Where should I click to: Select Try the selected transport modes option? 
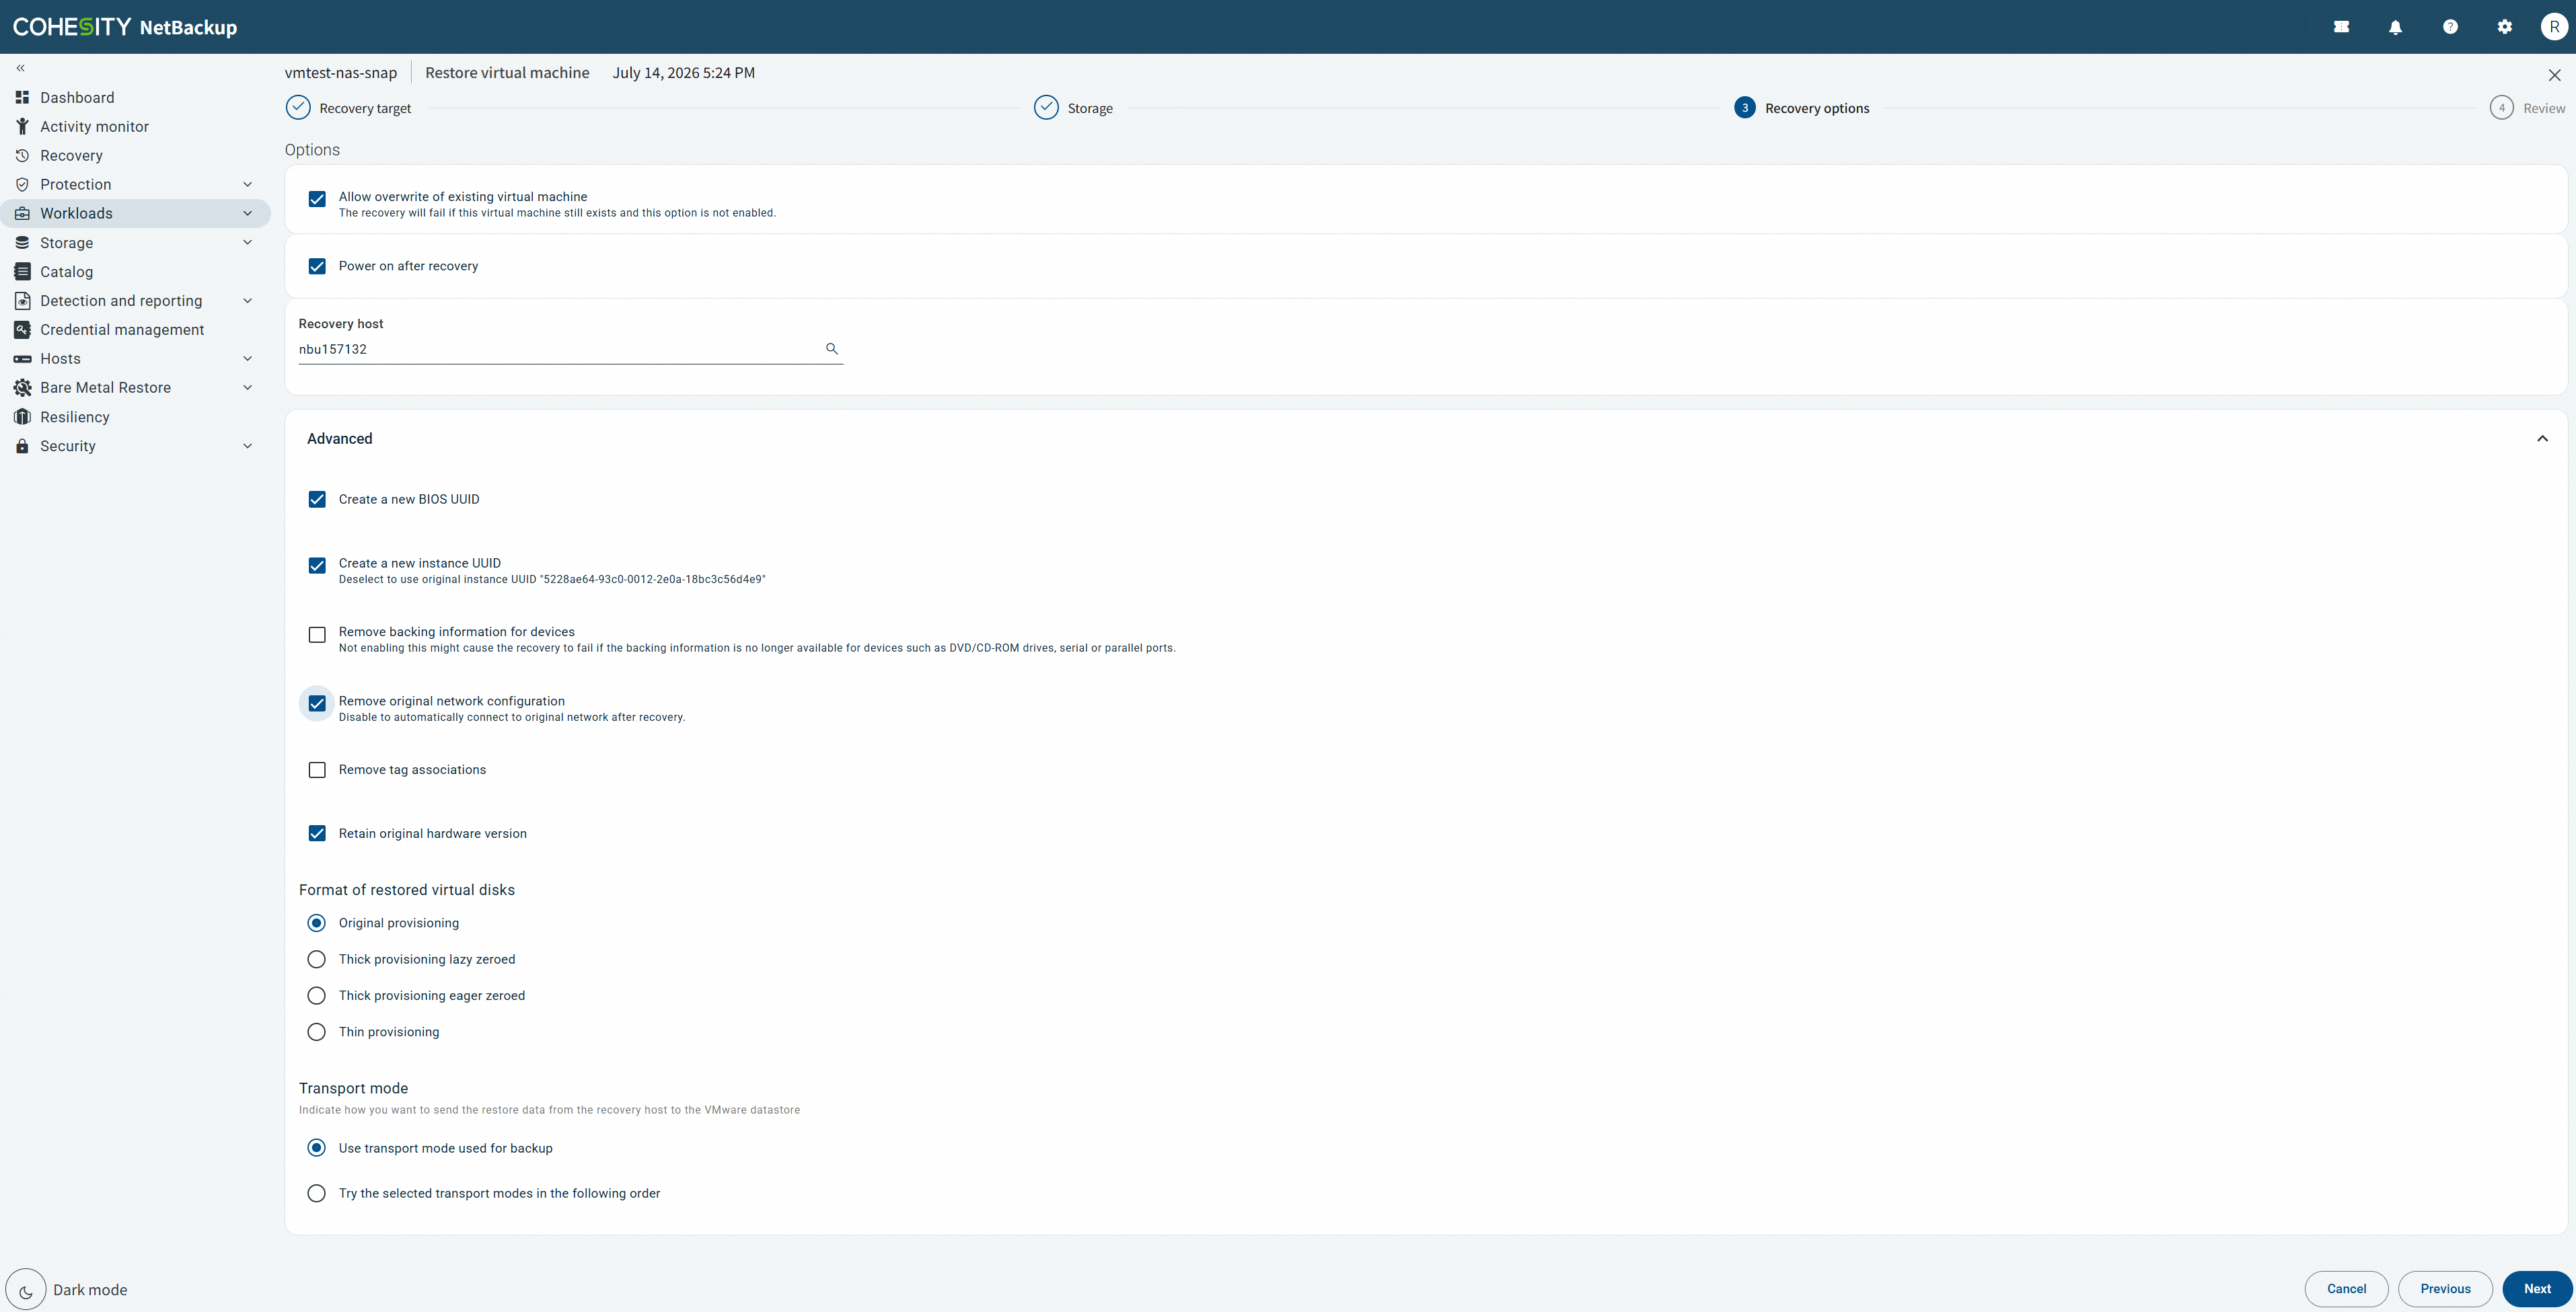pyautogui.click(x=316, y=1193)
